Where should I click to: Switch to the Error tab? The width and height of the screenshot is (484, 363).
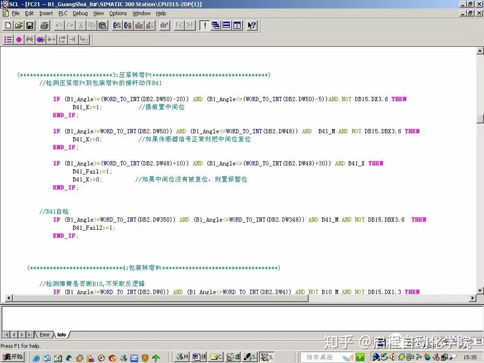(44, 335)
